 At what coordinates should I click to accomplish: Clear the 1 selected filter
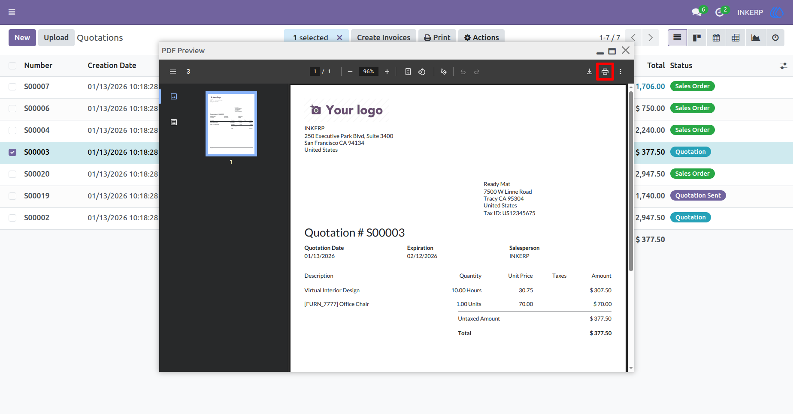pos(339,38)
